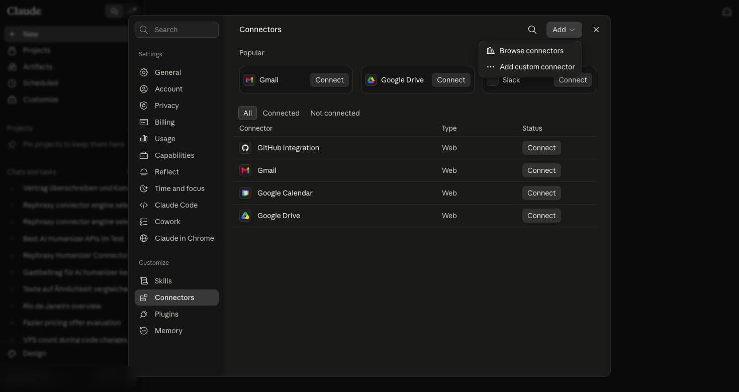Open Capabilities settings

tap(176, 155)
